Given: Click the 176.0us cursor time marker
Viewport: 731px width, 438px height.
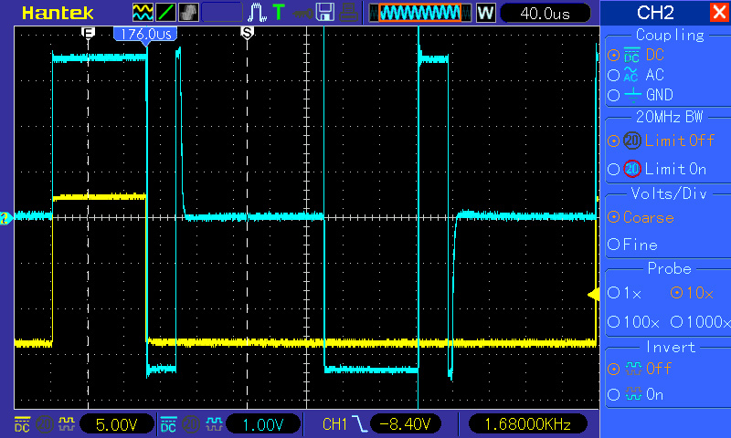Looking at the screenshot, I should tap(145, 35).
